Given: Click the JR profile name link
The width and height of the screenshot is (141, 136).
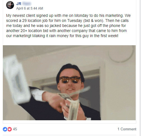Looking at the screenshot, I should click(19, 4).
